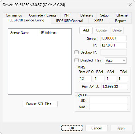Viewport: 135px width, 134px height.
Task: Edit the PSel value field
Action: point(99,79)
